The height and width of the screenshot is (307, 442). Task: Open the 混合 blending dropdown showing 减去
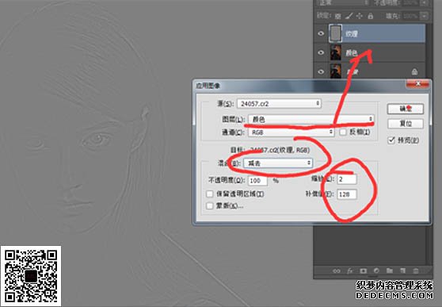coord(278,163)
